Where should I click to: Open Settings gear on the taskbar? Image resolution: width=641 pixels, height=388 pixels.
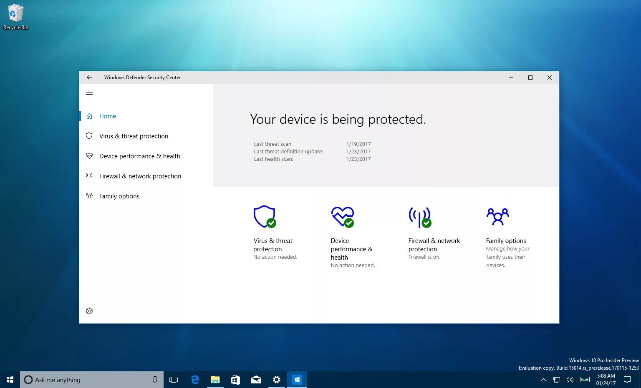(276, 380)
